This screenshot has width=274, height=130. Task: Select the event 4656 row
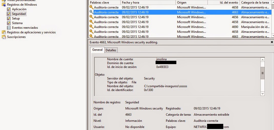[x=179, y=17]
